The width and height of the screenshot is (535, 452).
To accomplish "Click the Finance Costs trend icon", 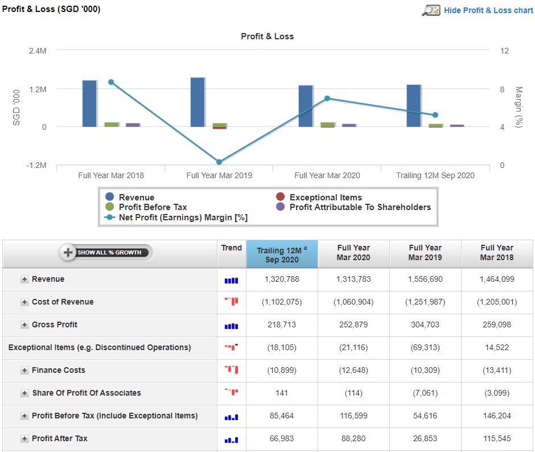I will pyautogui.click(x=231, y=370).
